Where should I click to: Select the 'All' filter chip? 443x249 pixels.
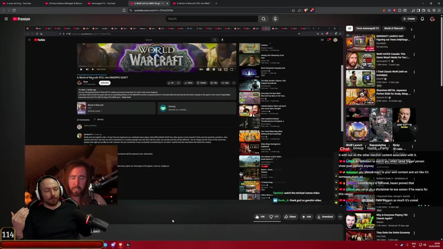pyautogui.click(x=350, y=28)
